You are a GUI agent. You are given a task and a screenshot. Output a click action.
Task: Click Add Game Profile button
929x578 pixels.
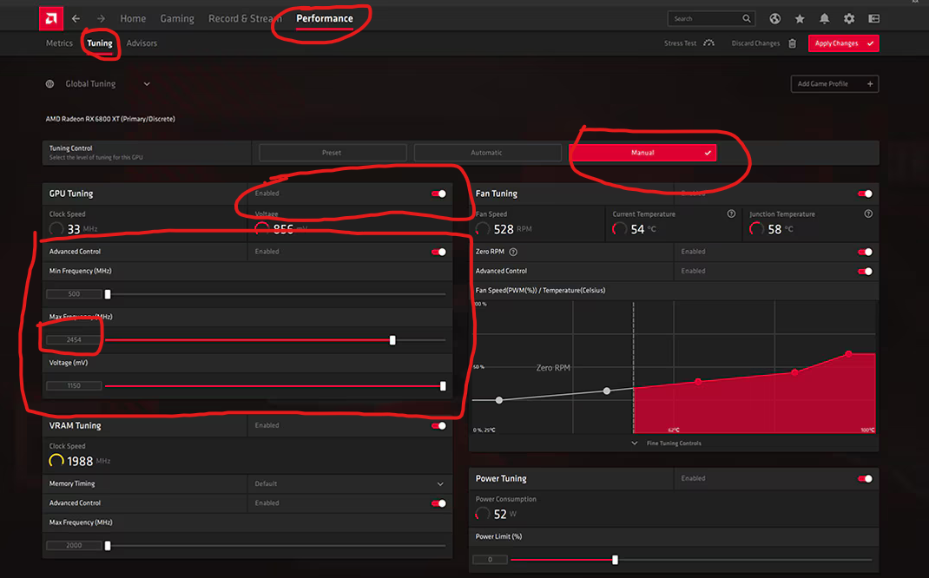click(x=834, y=84)
